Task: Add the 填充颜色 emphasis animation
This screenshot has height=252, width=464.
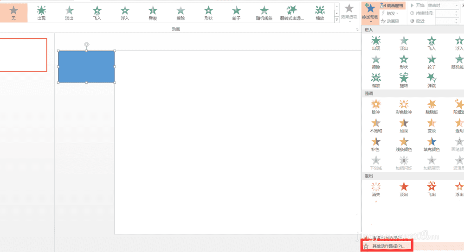Action: click(x=432, y=144)
